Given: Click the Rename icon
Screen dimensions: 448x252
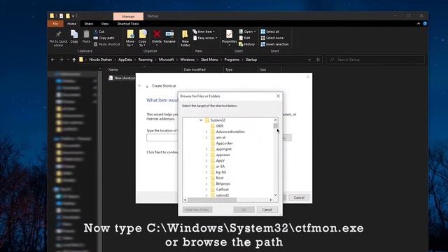Looking at the screenshot, I should point(169,34).
